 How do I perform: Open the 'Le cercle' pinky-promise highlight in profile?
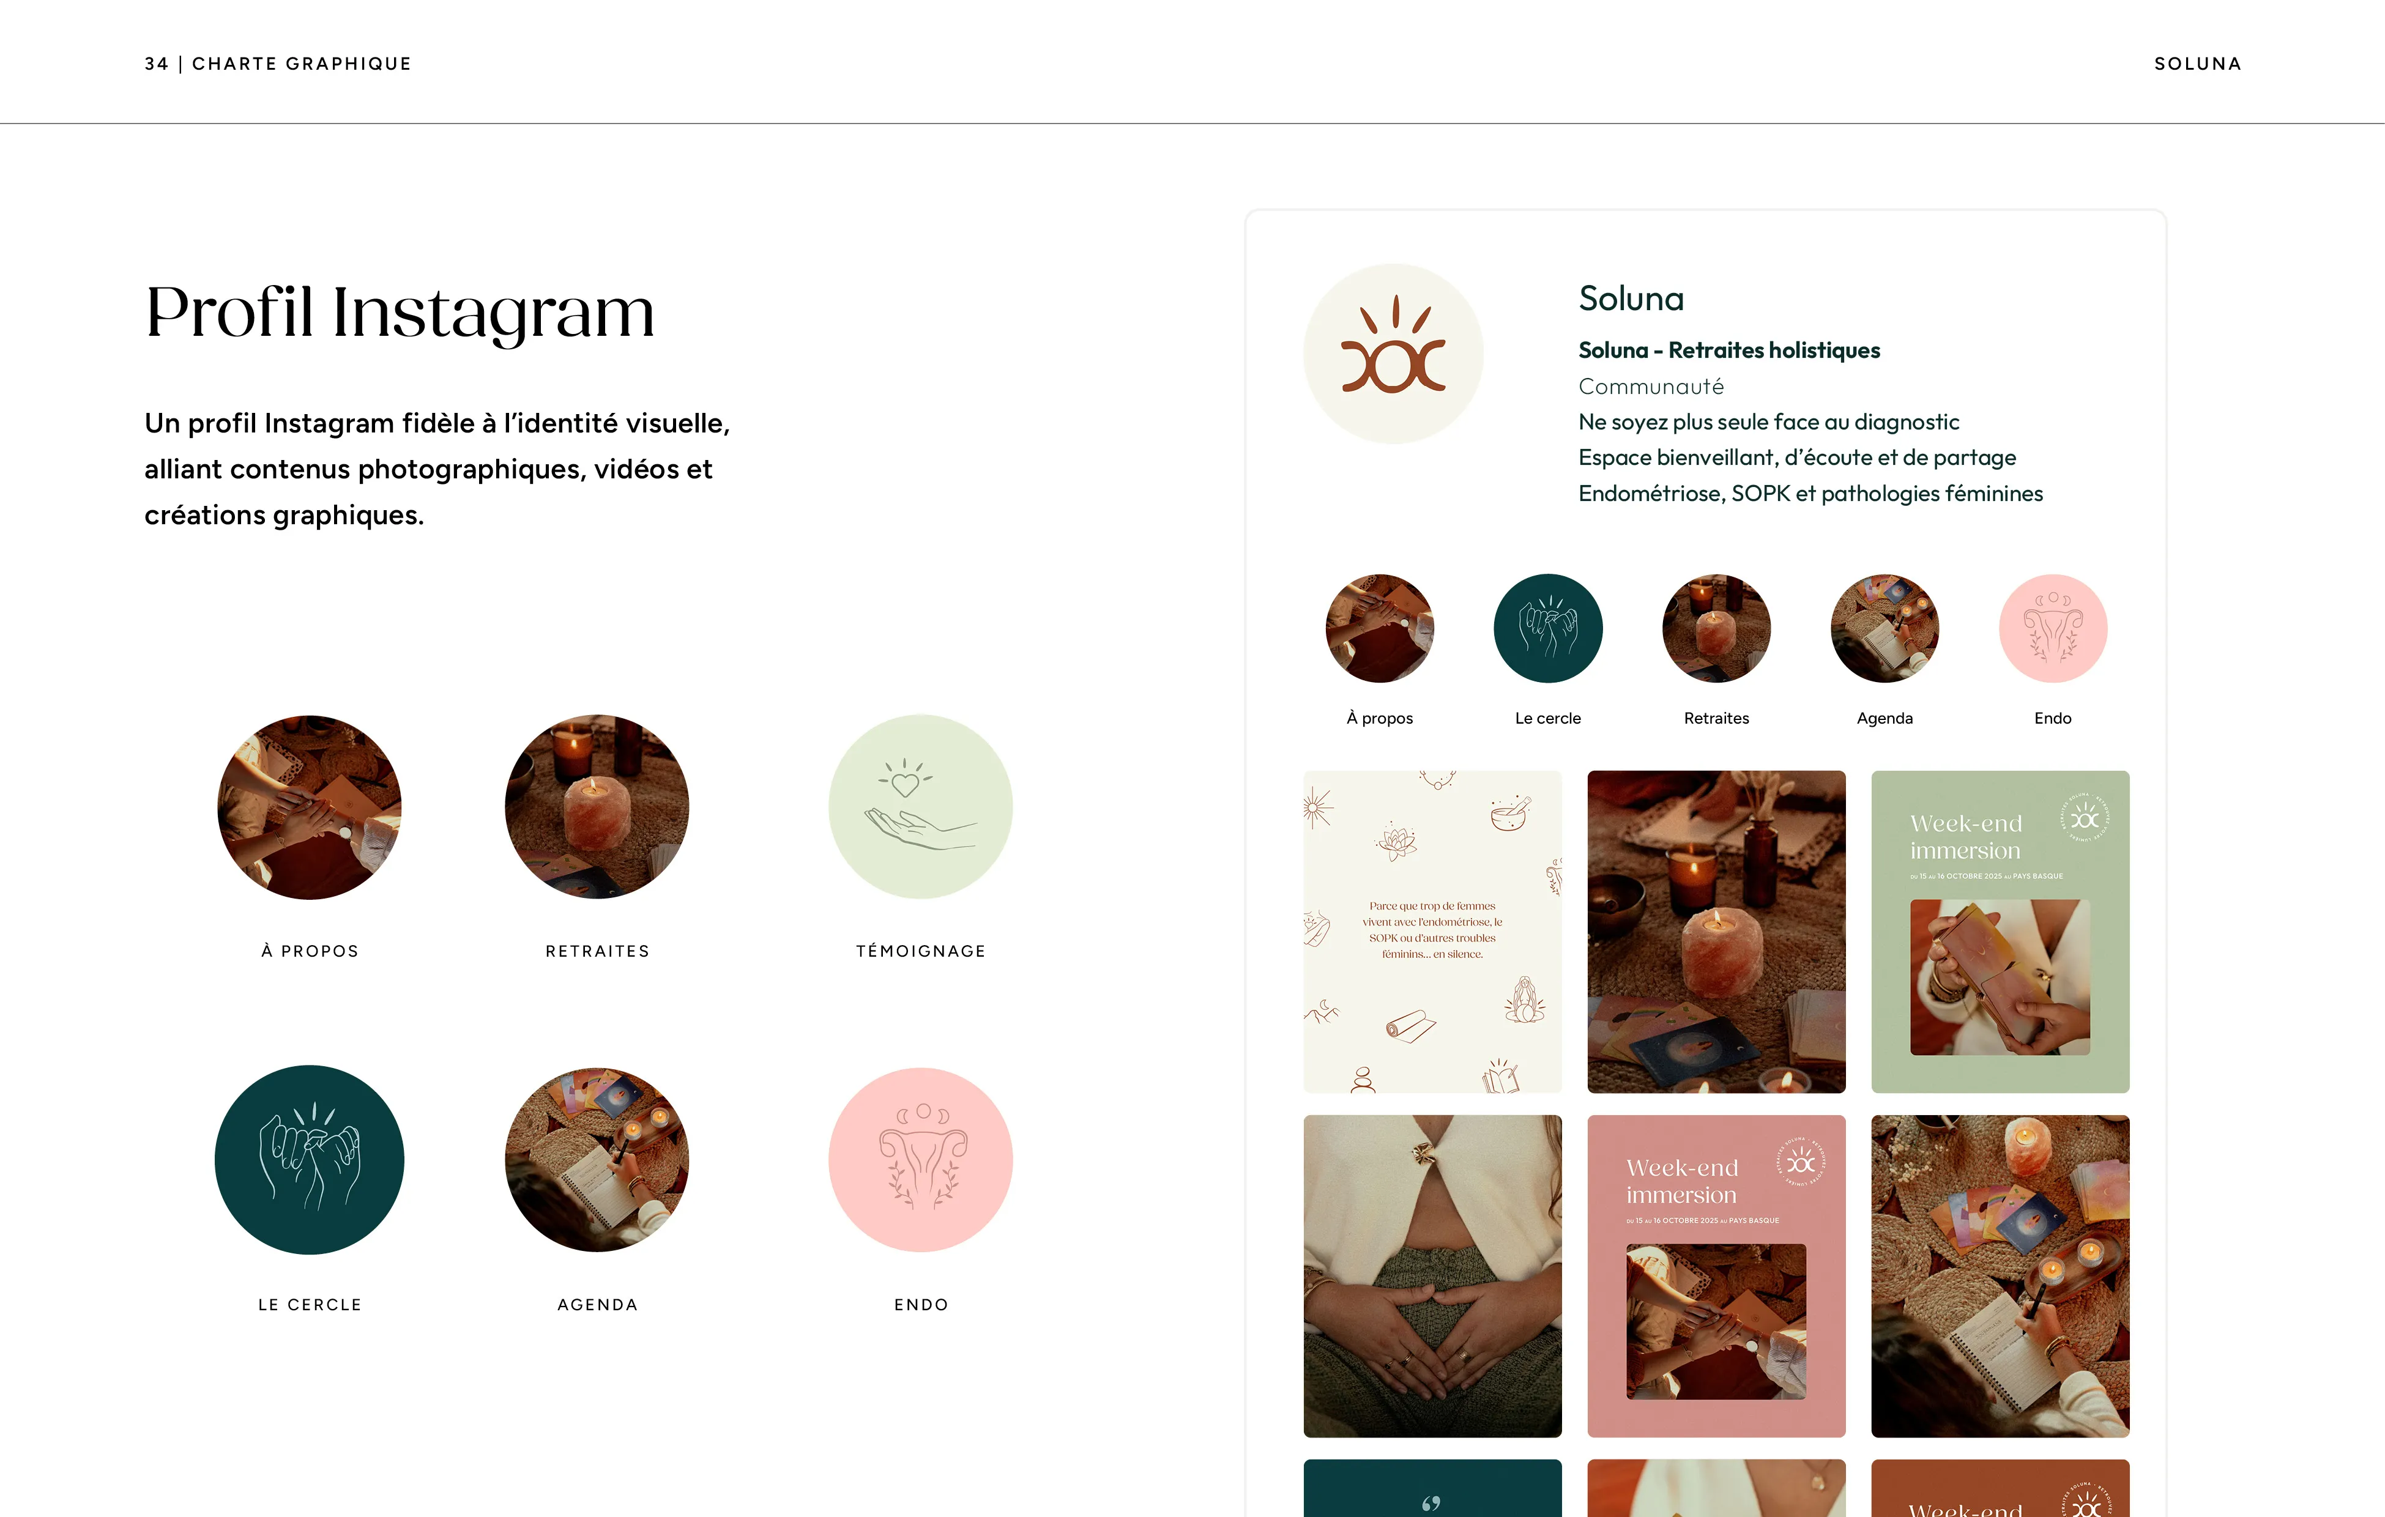point(1548,628)
